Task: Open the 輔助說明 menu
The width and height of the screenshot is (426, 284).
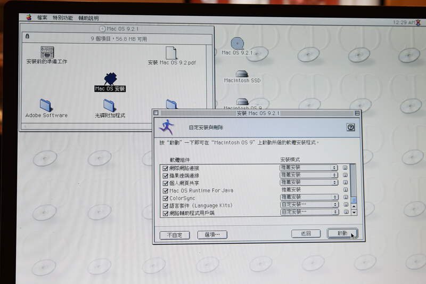Action: pyautogui.click(x=88, y=18)
